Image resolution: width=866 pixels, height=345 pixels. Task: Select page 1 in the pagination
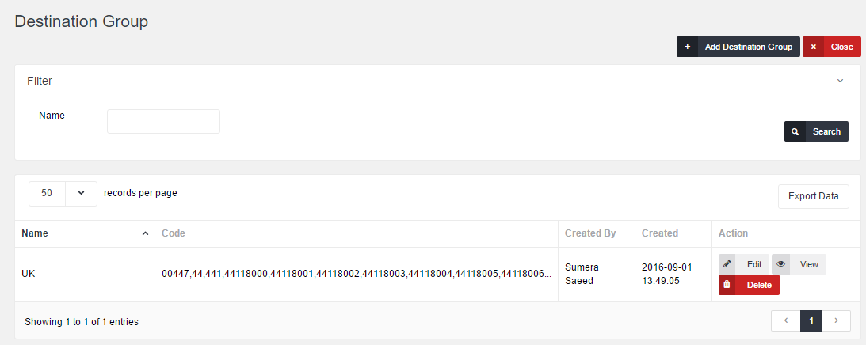click(x=811, y=320)
